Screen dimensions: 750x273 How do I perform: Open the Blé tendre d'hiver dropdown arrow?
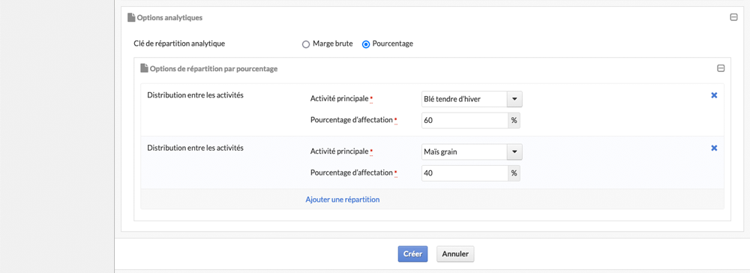coord(514,99)
